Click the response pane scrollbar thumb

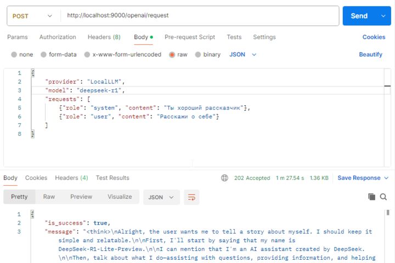388,213
